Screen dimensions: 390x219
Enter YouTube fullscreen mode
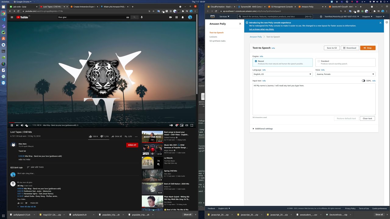click(192, 125)
